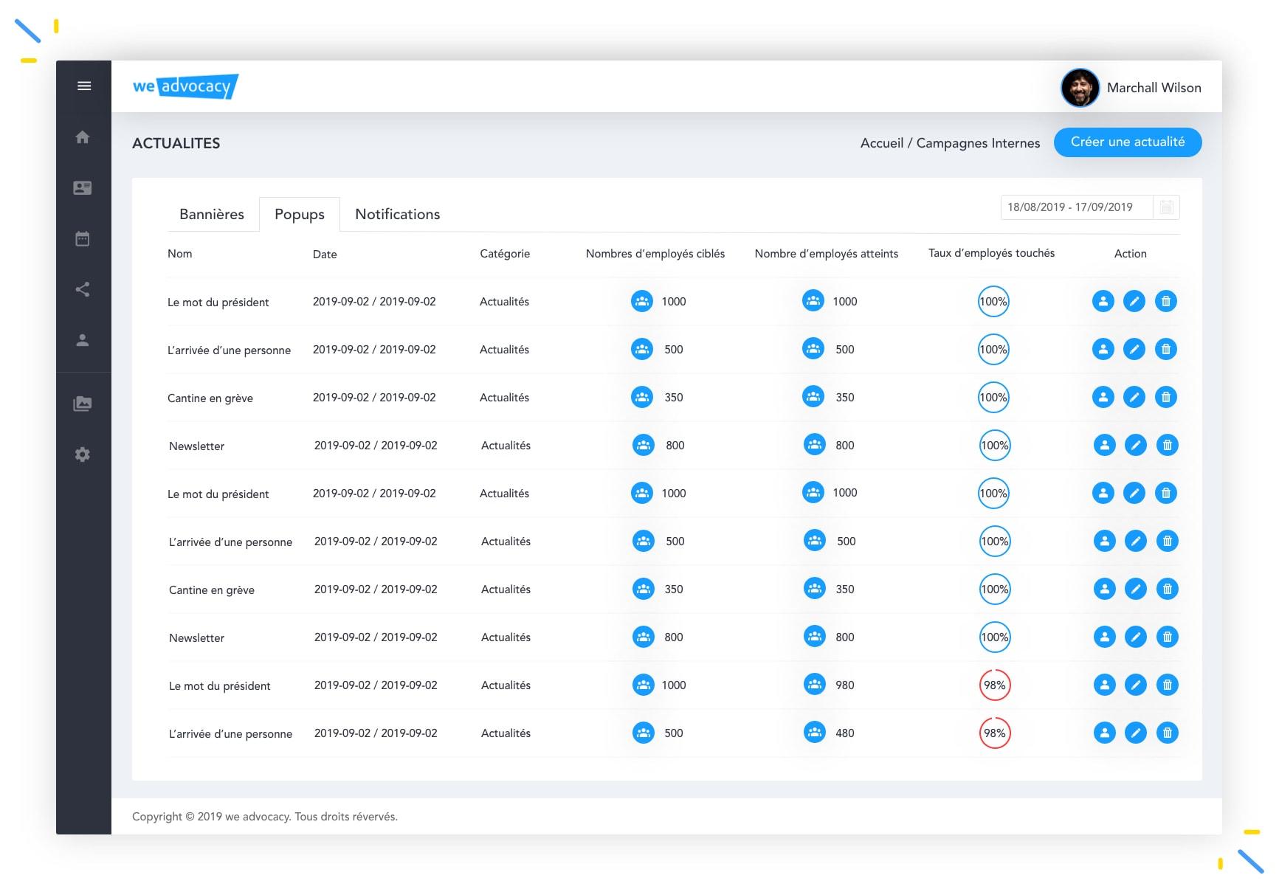View users for first Le mot du président

click(x=1103, y=301)
